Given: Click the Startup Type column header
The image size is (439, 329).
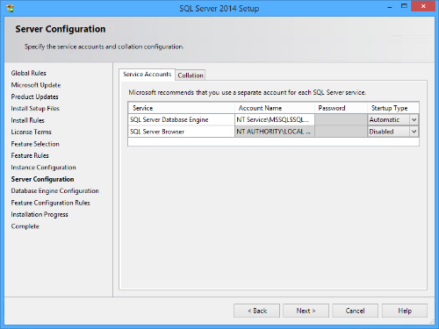Looking at the screenshot, I should [393, 108].
